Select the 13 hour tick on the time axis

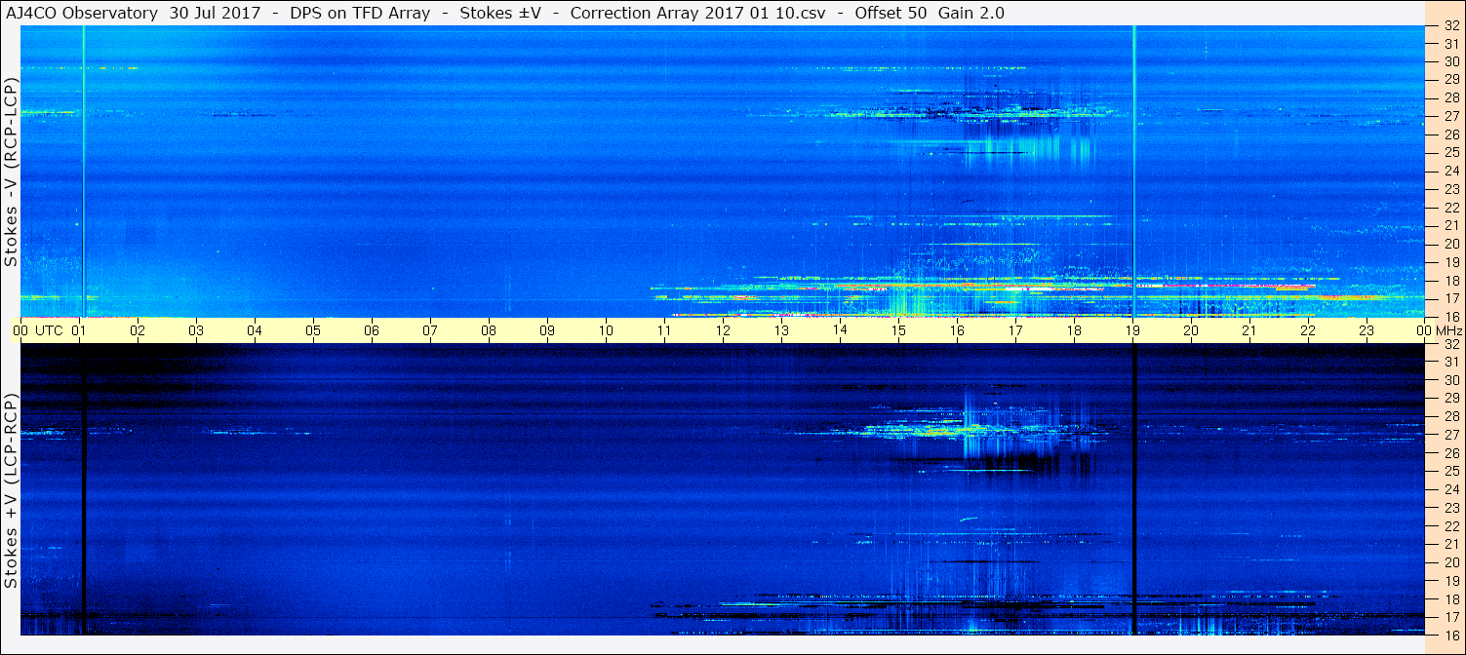pos(781,330)
